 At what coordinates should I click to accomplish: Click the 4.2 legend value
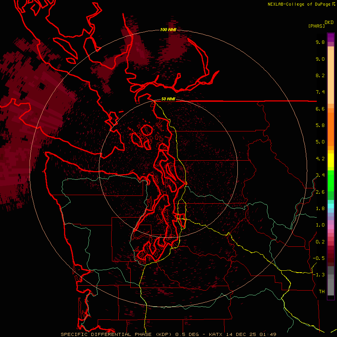(x=320, y=159)
